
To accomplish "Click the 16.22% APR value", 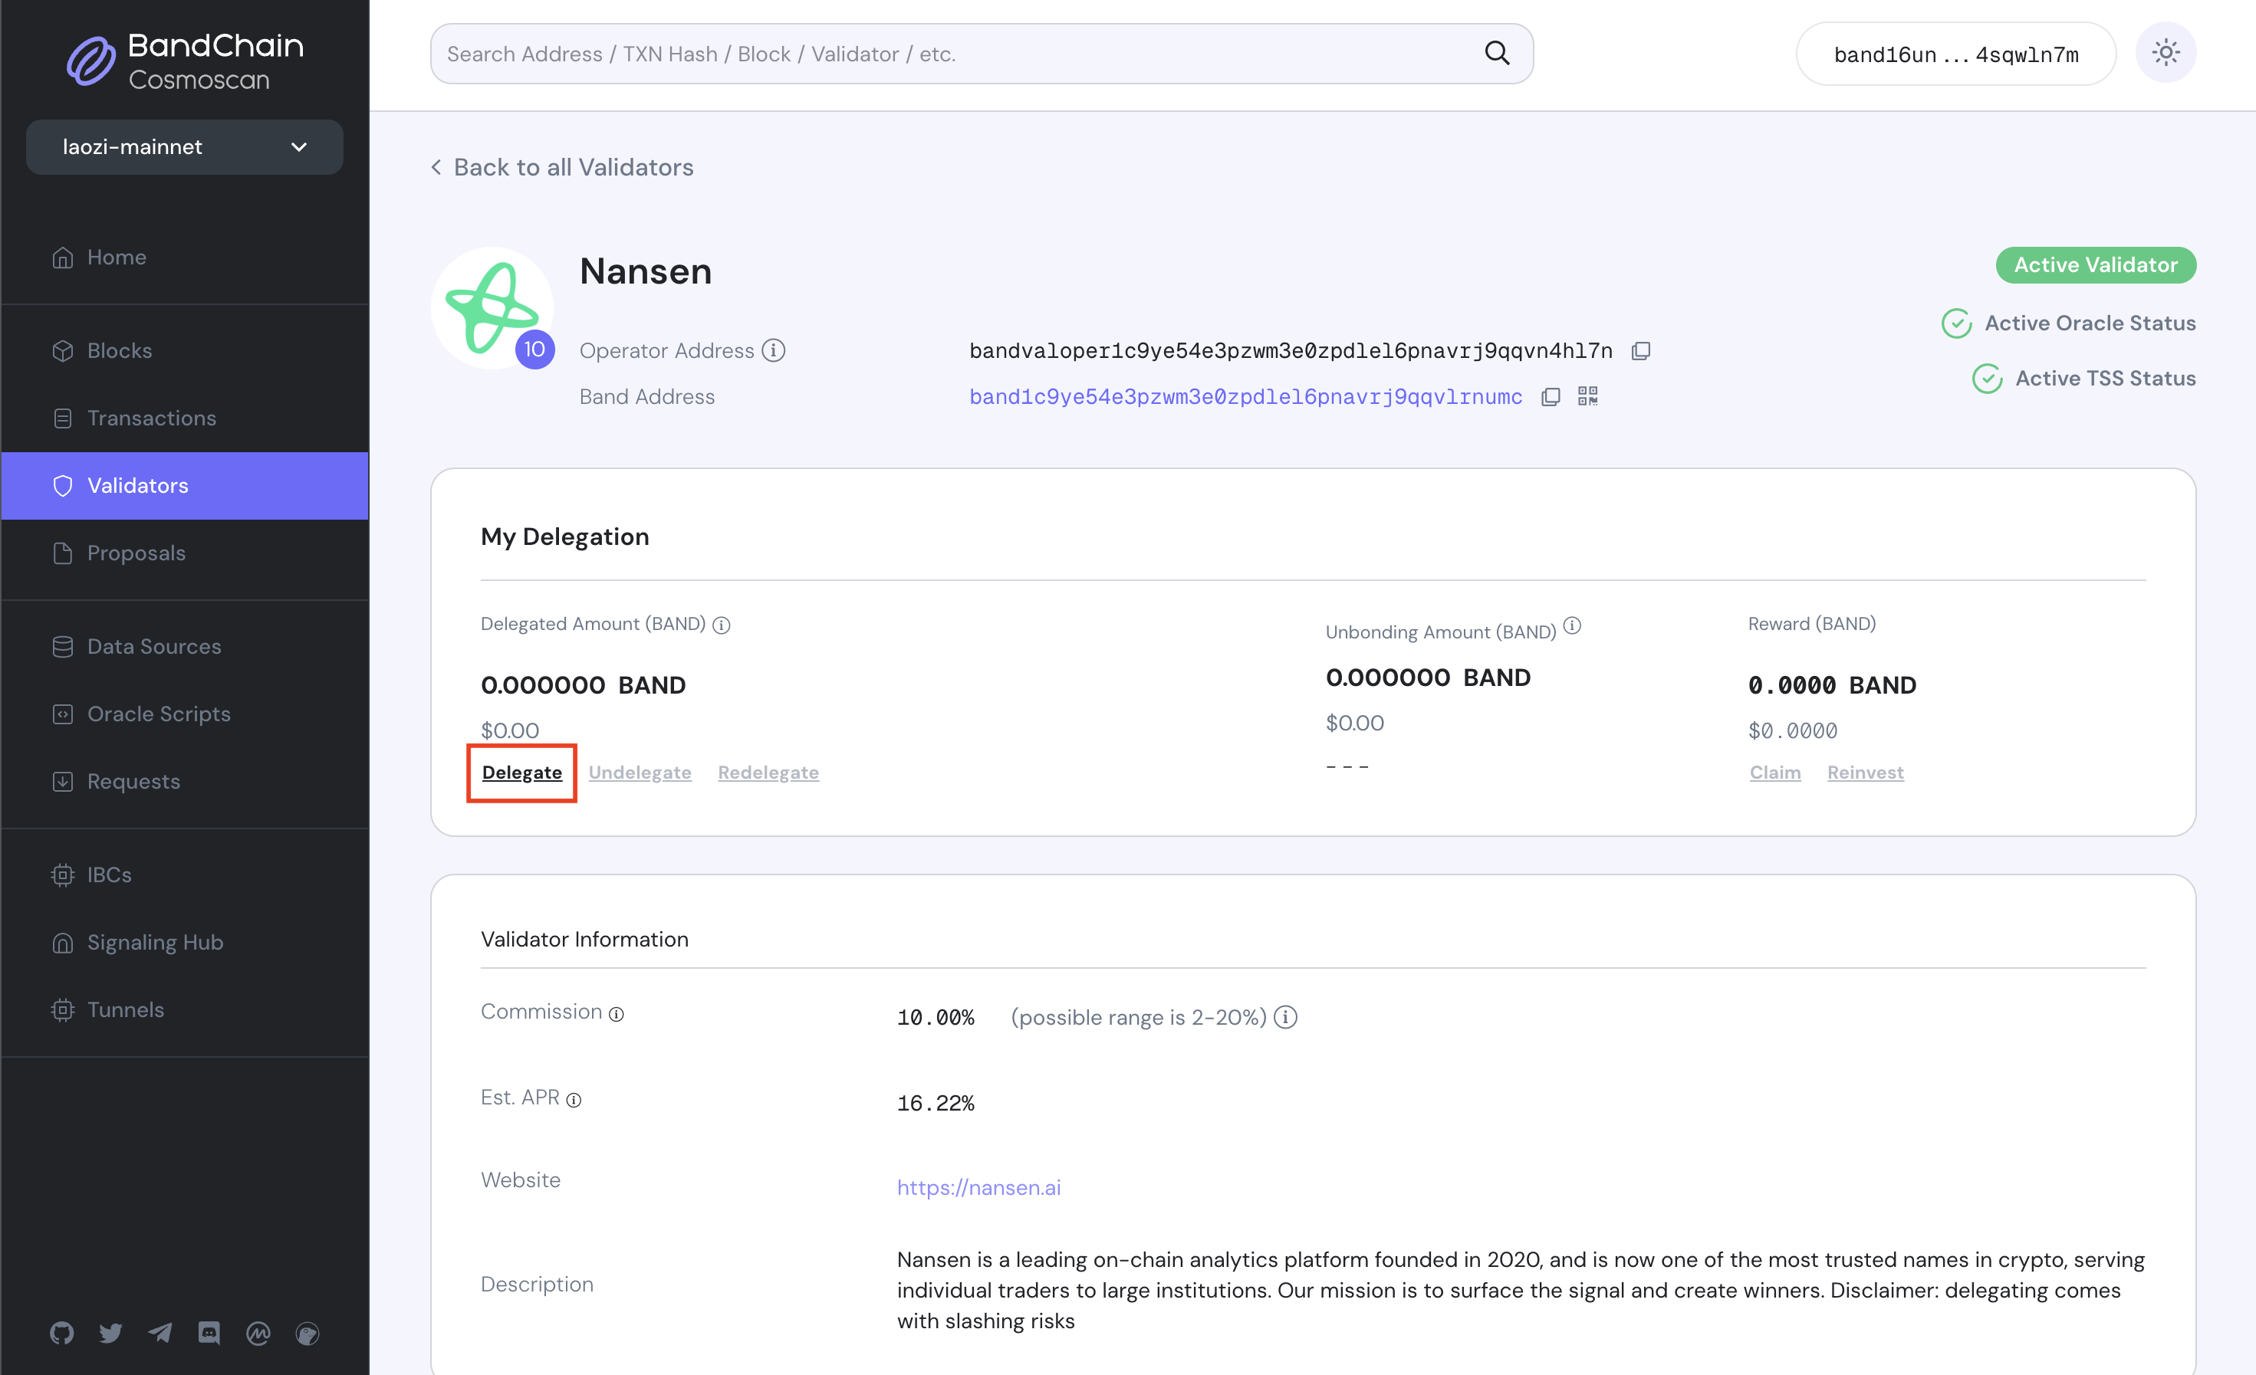I will 936,1103.
